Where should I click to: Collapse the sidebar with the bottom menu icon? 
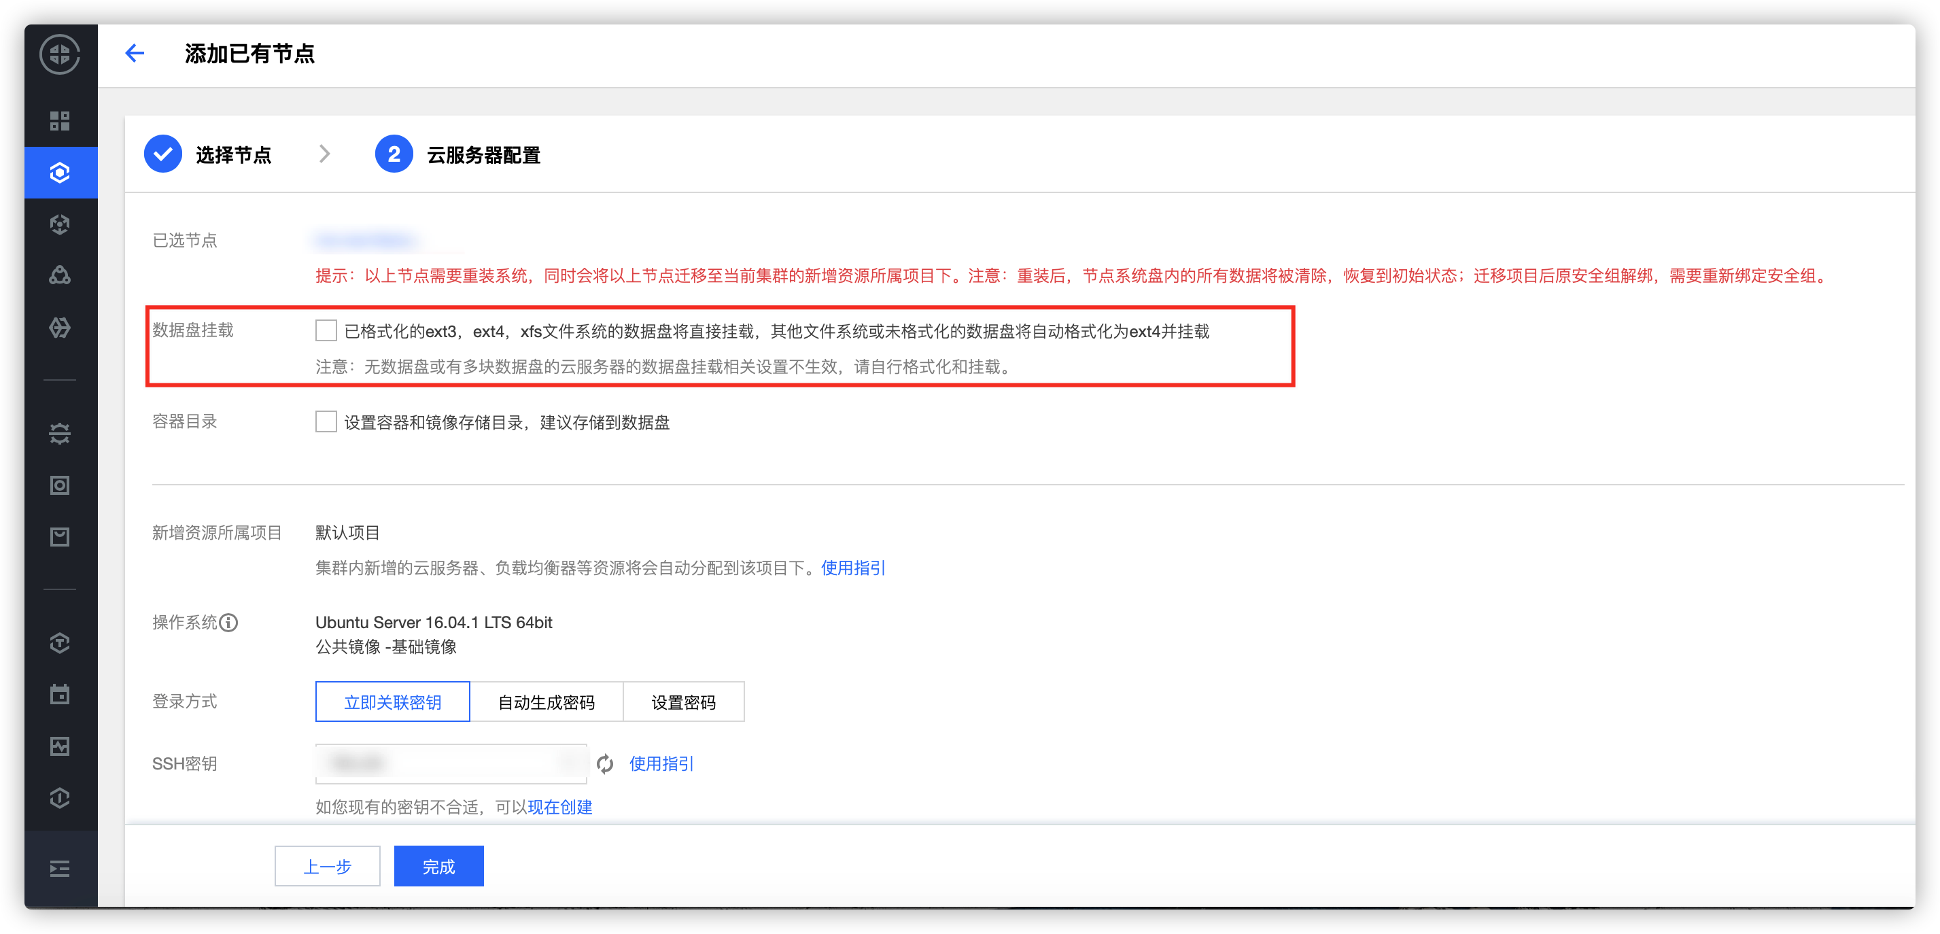[x=60, y=869]
